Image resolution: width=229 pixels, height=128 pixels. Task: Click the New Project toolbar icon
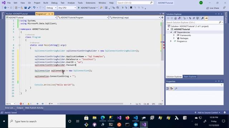pyautogui.click(x=16, y=8)
